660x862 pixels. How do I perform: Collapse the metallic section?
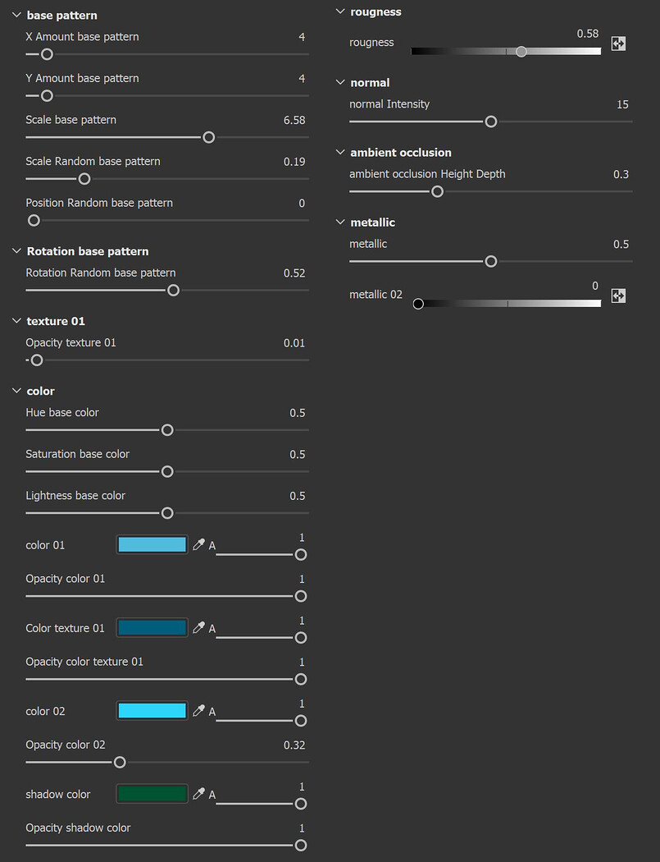point(340,222)
